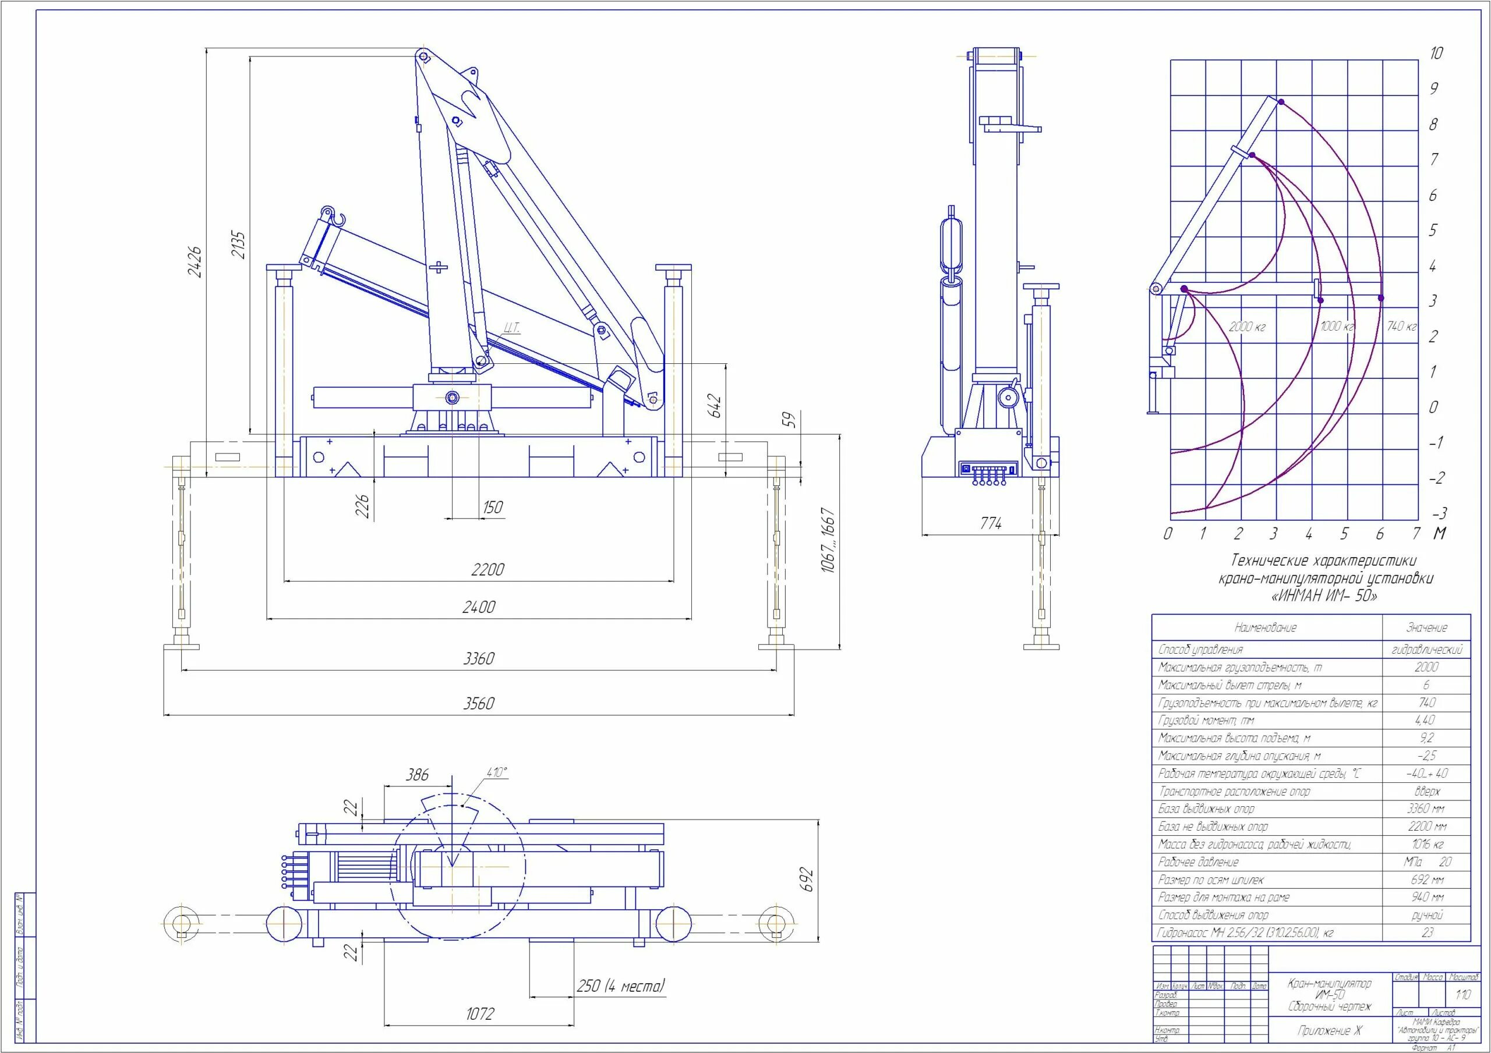The width and height of the screenshot is (1491, 1053).
Task: Select the 250 (4 места) dimension text
Action: (621, 986)
